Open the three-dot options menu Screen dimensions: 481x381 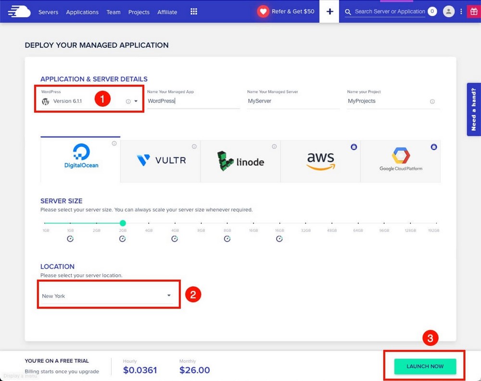(x=461, y=12)
